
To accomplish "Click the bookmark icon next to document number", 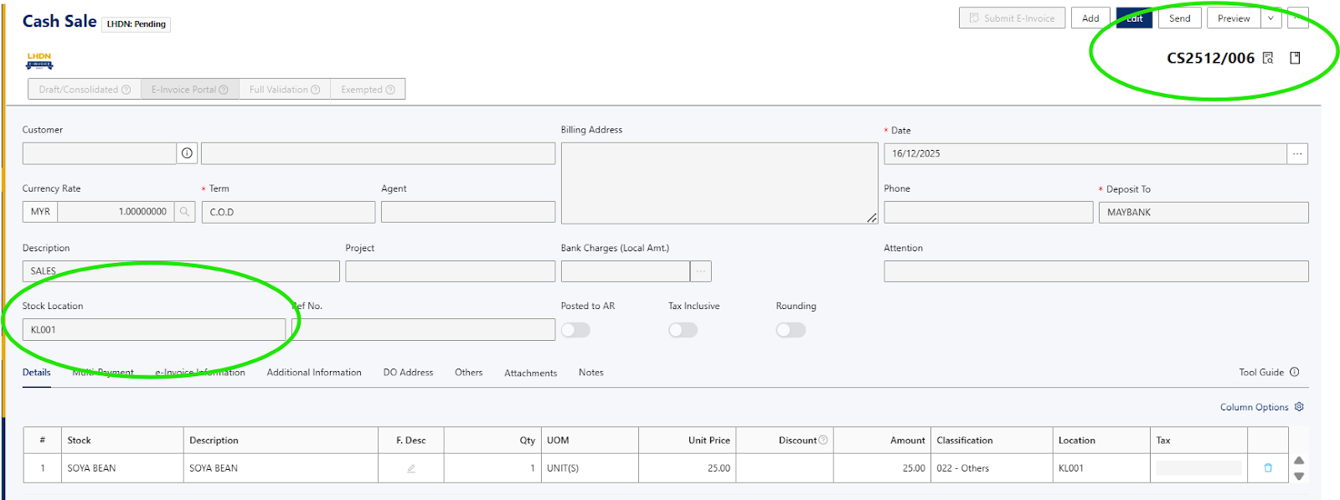I will [x=1295, y=58].
